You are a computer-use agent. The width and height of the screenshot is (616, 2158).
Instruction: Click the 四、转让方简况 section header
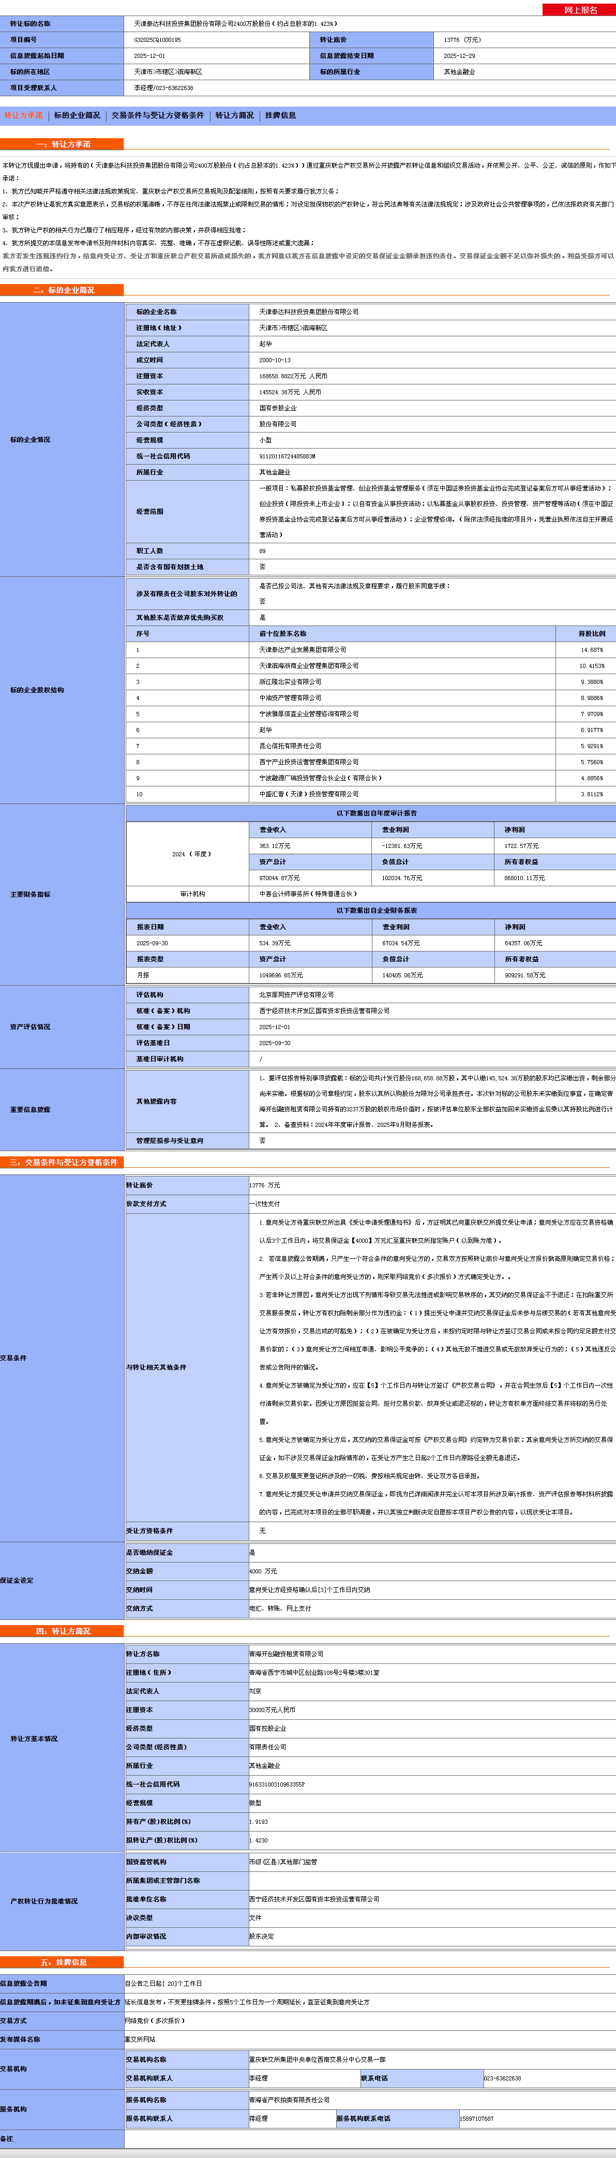click(x=62, y=1631)
